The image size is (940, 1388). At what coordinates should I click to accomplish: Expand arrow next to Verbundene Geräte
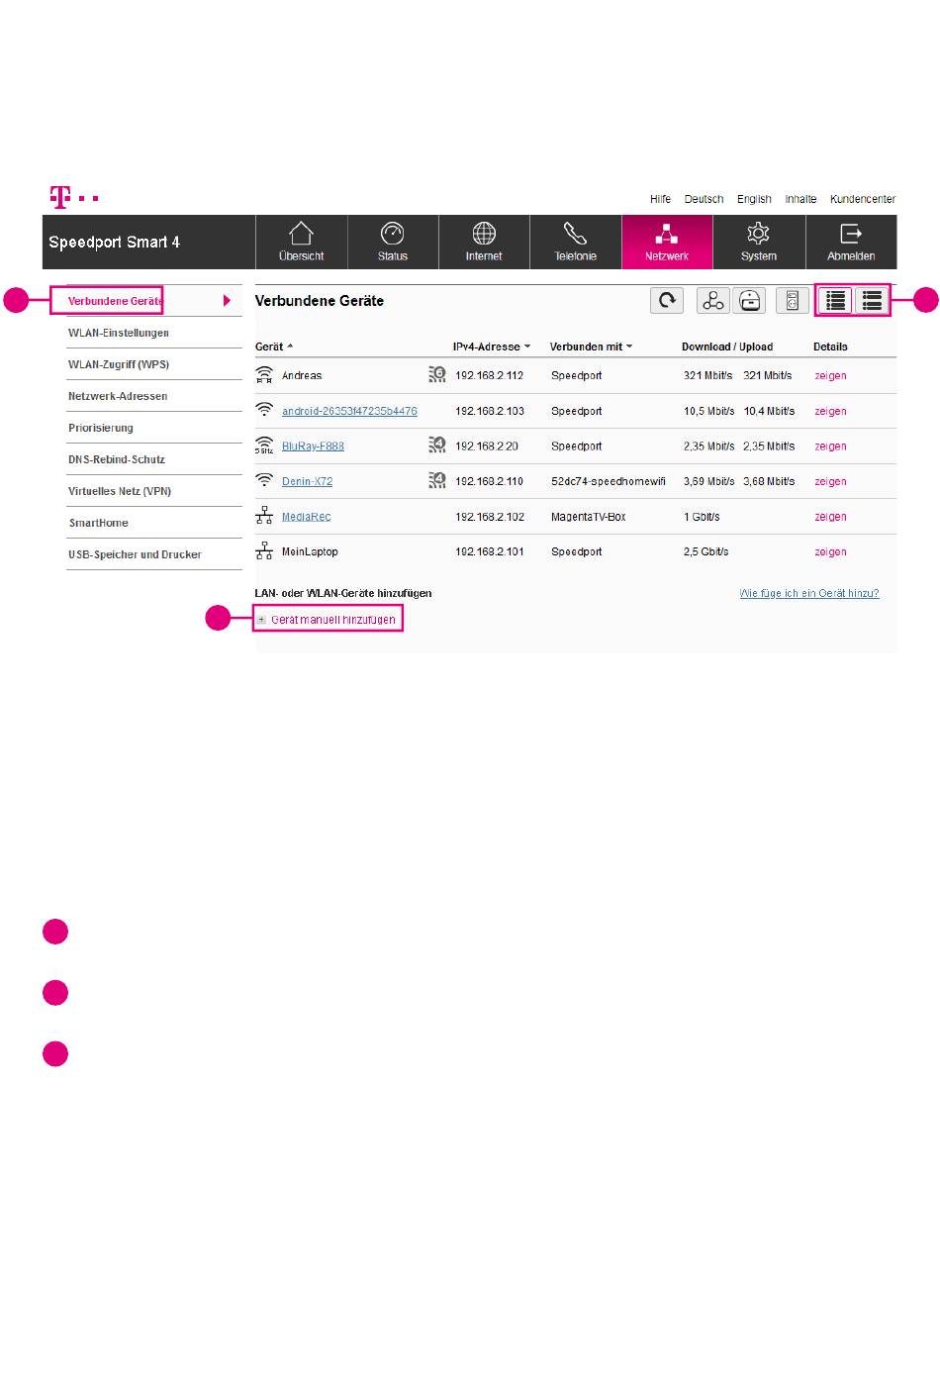pyautogui.click(x=227, y=301)
